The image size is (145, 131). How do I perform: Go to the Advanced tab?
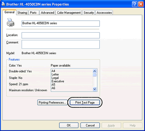pos(47,13)
